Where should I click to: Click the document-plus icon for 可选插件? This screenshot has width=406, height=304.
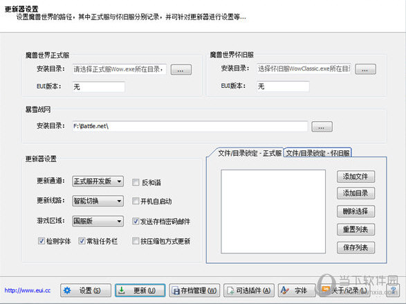230,291
